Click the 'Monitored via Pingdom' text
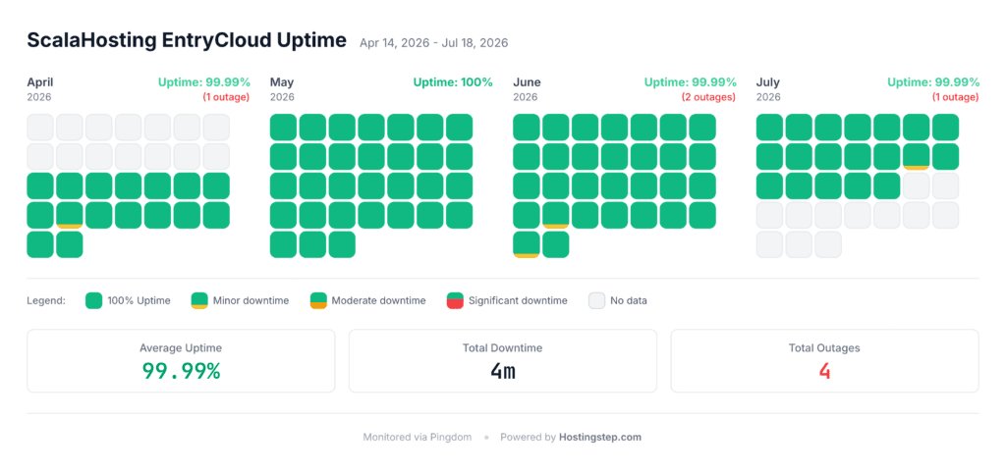 pos(417,438)
